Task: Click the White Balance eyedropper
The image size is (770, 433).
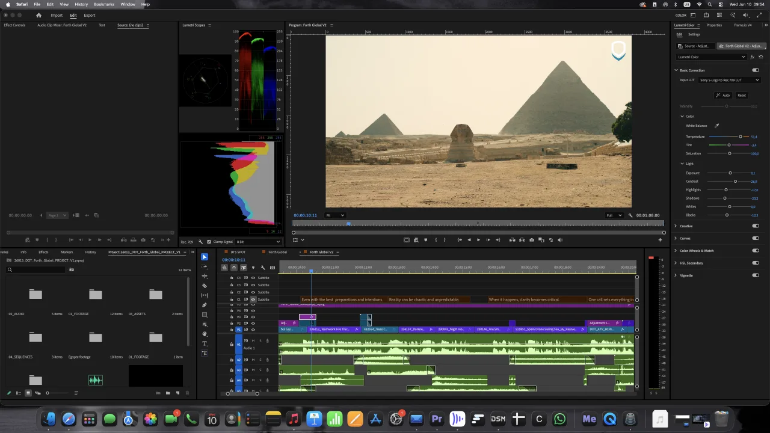Action: [x=716, y=126]
